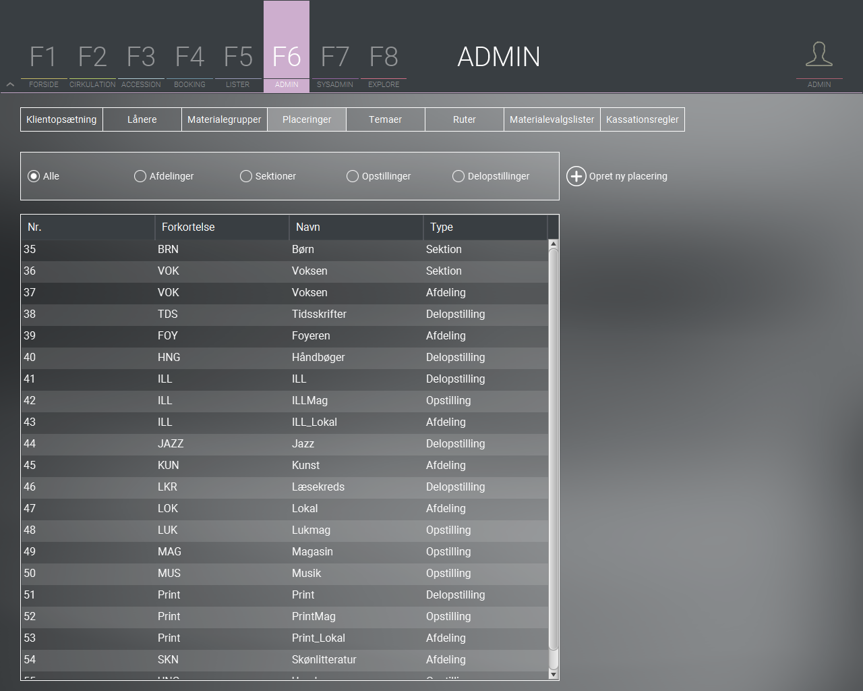This screenshot has height=691, width=863.
Task: Switch to the Klientopsætning tab
Action: coord(61,119)
